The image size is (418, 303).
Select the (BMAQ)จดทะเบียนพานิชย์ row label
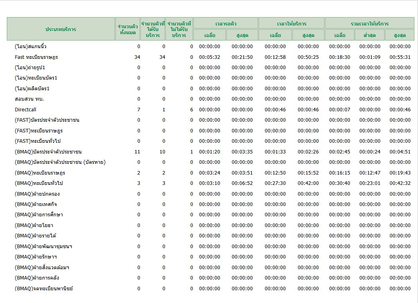coord(44,288)
